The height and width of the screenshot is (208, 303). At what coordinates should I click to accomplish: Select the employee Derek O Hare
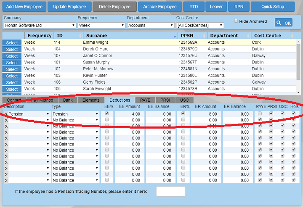pos(12,49)
